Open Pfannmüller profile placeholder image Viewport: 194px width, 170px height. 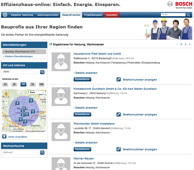(61, 131)
